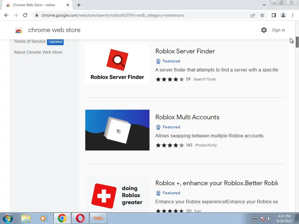Viewport: 299px width, 224px height.
Task: Click the Chrome Web Store rainbow logo
Action: click(x=19, y=30)
